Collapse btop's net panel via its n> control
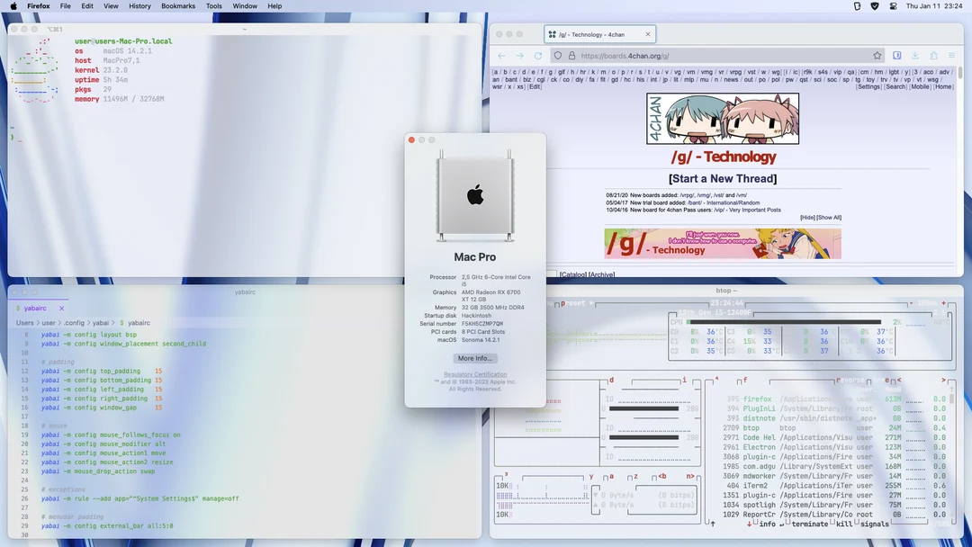972x547 pixels. [690, 476]
